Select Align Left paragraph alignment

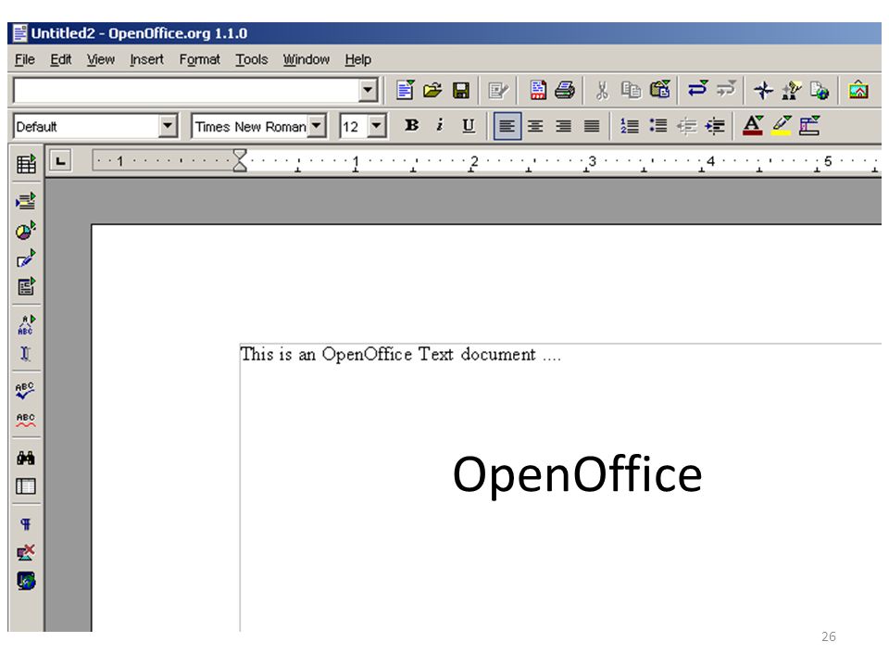(507, 126)
